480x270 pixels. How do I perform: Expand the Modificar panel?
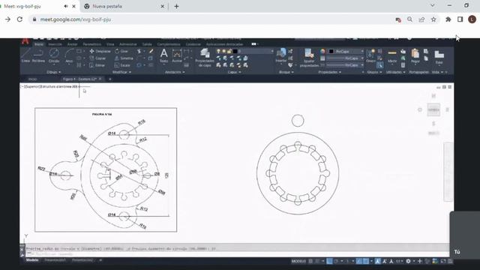[121, 72]
